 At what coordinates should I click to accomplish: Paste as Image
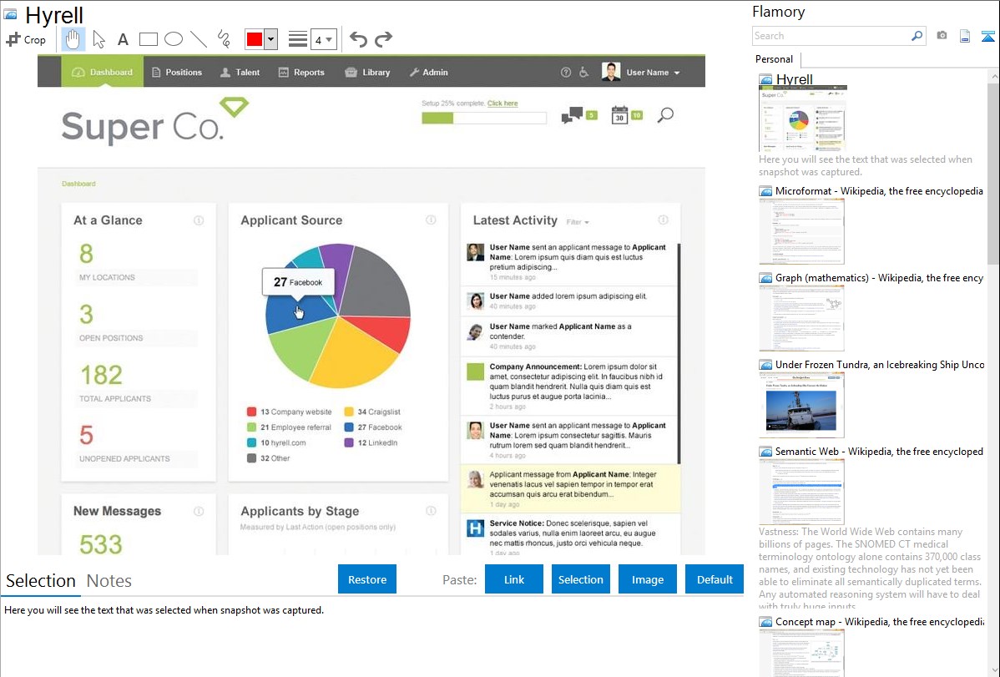coord(647,579)
